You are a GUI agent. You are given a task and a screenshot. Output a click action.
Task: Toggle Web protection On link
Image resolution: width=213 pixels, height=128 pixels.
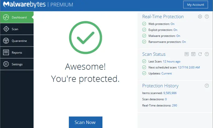pos(173,24)
